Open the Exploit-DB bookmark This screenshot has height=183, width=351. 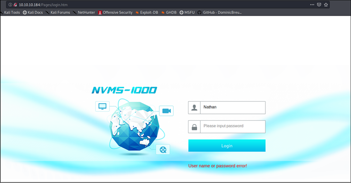[147, 13]
